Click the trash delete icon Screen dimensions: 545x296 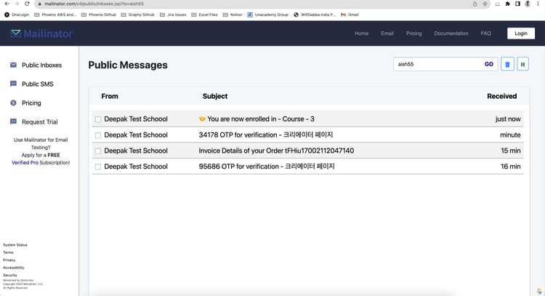[507, 65]
